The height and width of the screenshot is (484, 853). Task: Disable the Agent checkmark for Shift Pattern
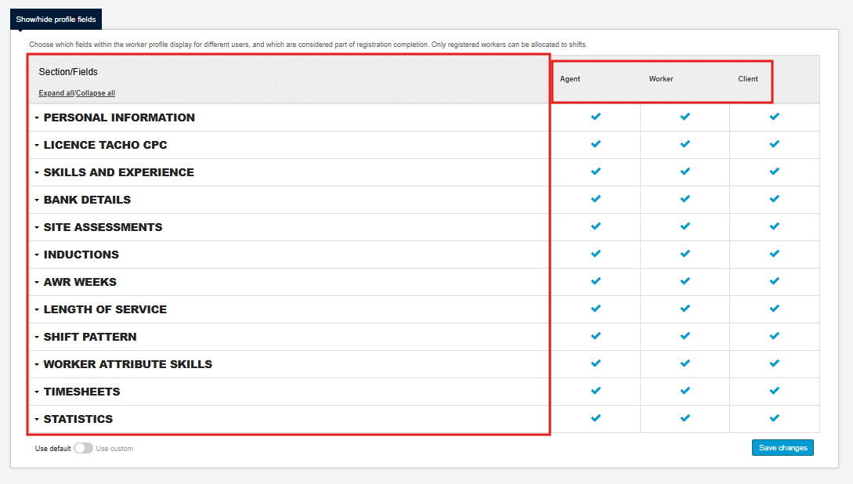point(595,336)
